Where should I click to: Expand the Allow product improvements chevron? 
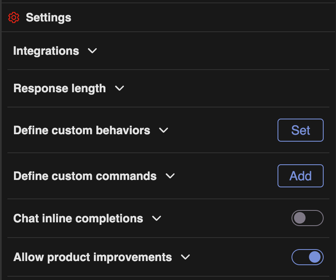pos(186,257)
